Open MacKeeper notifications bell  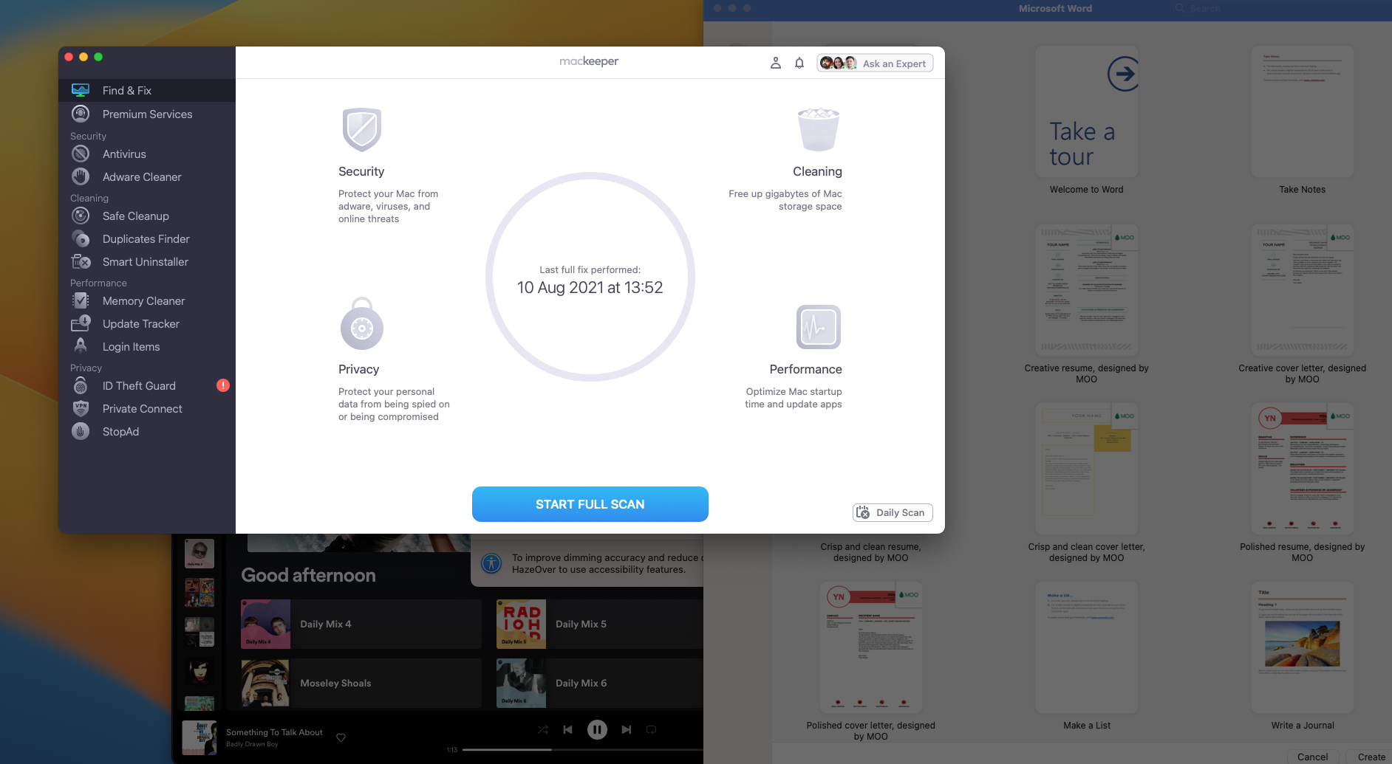coord(799,63)
